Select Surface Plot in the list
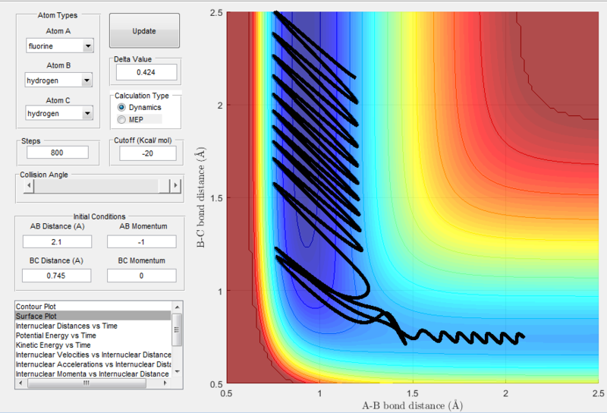 click(93, 316)
